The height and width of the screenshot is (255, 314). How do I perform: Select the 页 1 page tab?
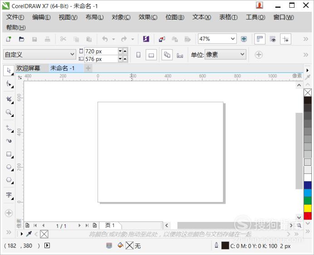(x=110, y=226)
